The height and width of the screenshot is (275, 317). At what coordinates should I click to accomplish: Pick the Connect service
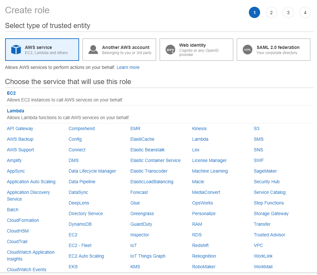pyautogui.click(x=77, y=150)
